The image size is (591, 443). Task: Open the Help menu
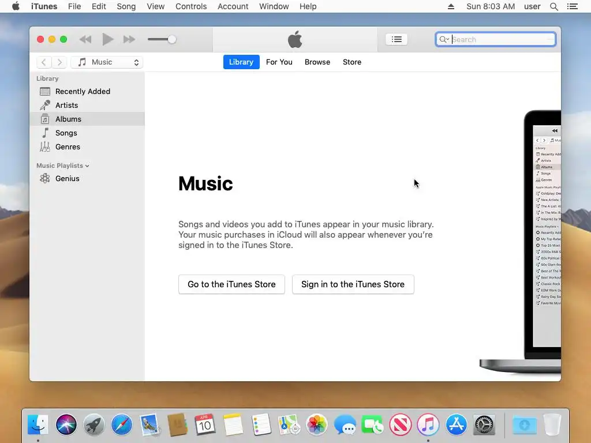point(308,6)
